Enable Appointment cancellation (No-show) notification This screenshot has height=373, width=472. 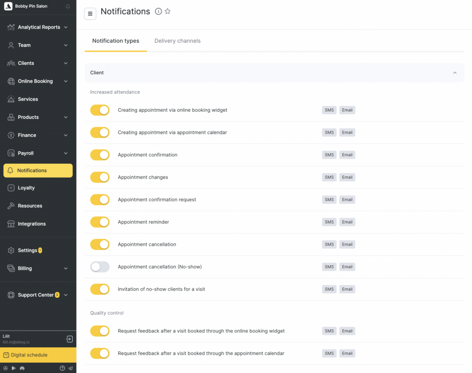pos(100,267)
